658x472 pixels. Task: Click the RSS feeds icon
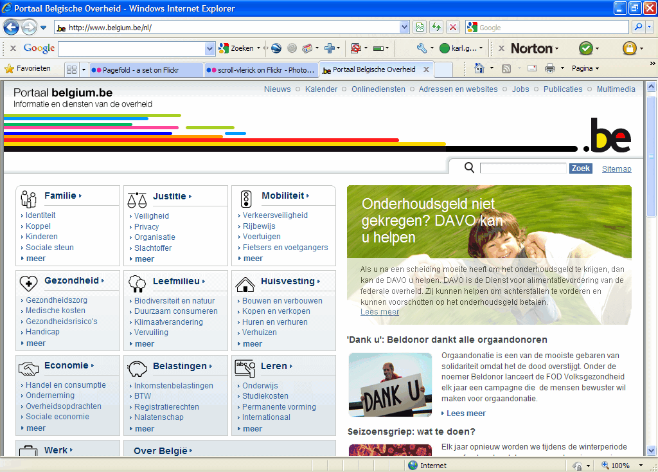[x=506, y=68]
